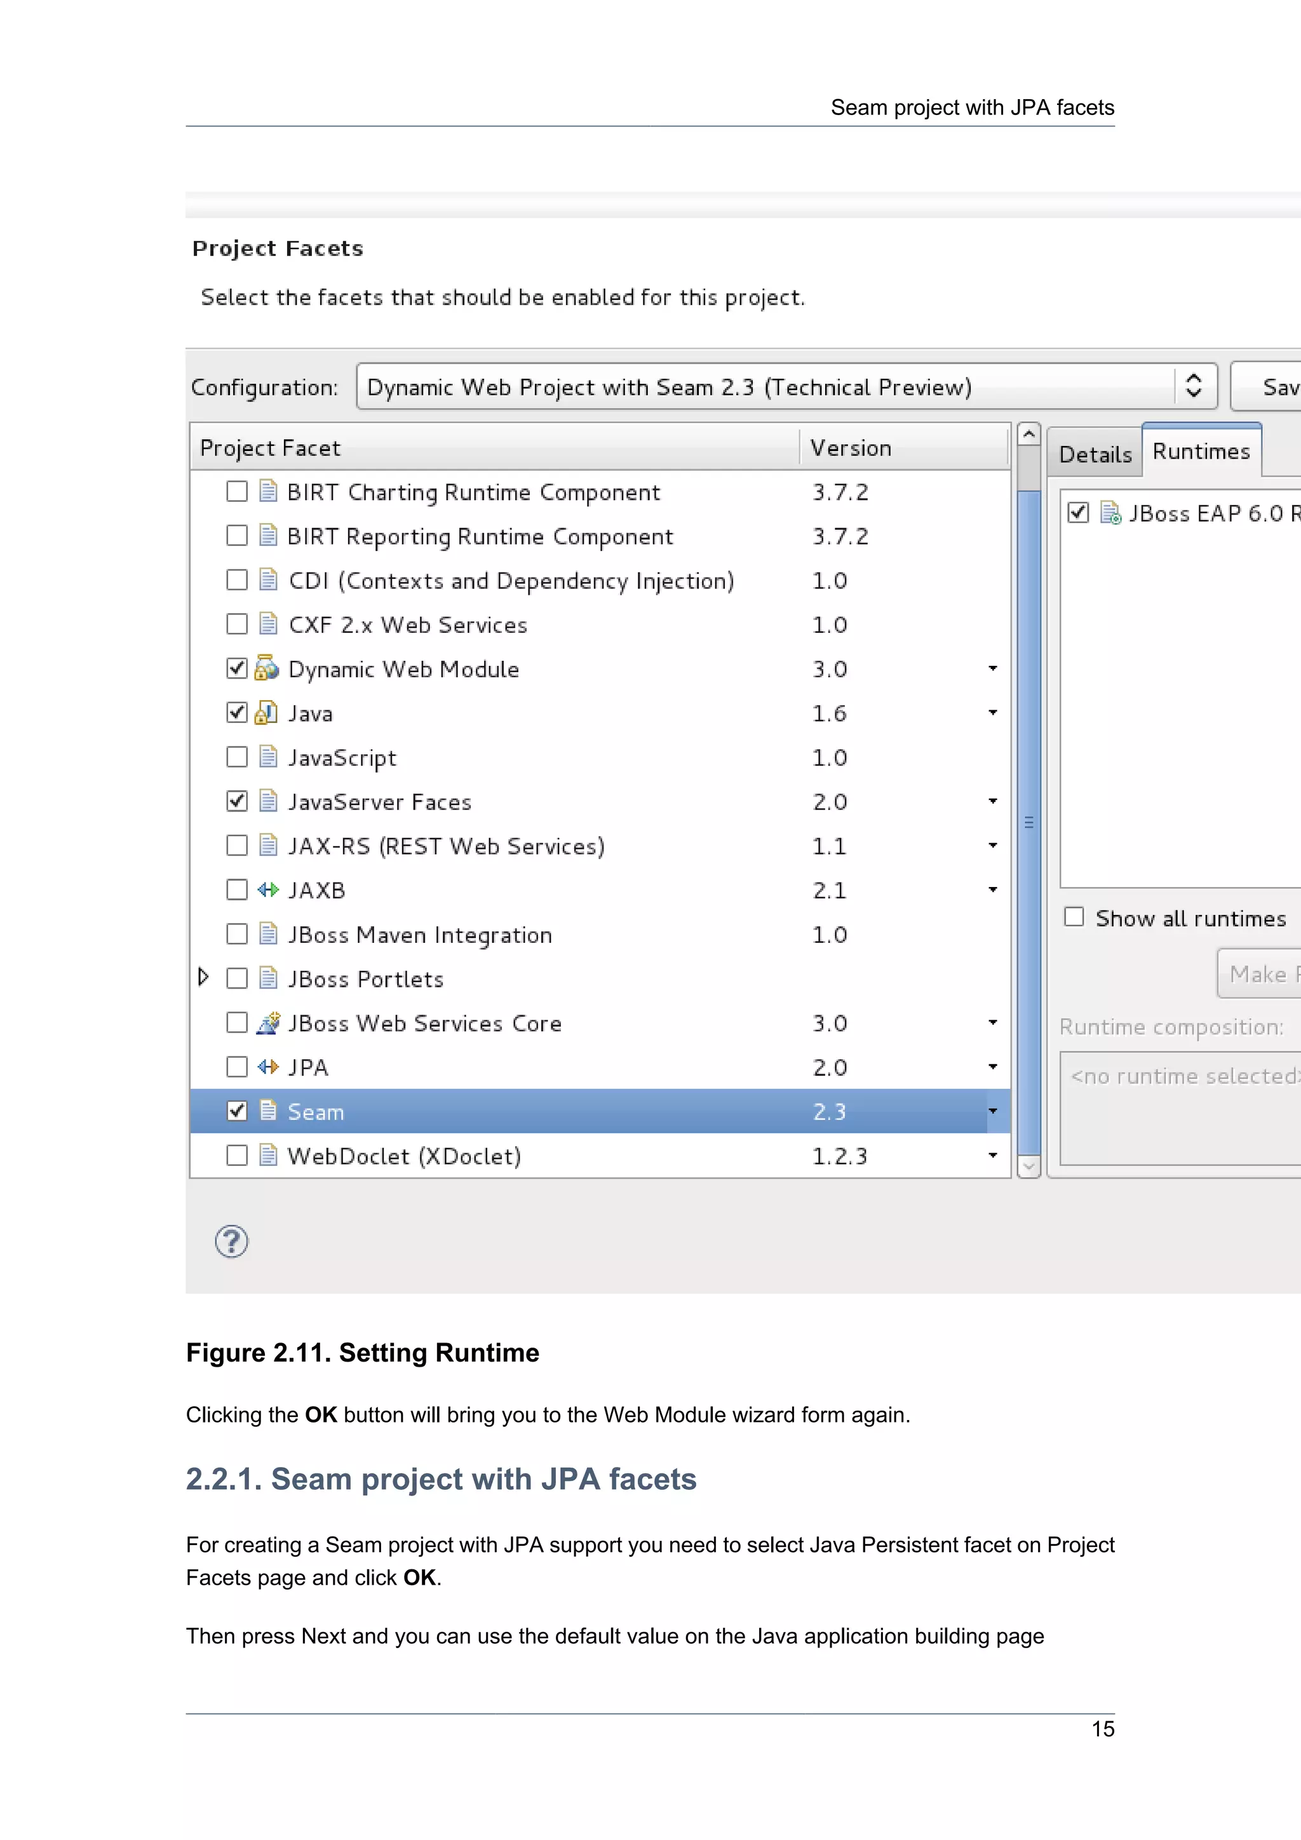This screenshot has height=1840, width=1301.
Task: Uncheck the Java facet checkbox
Action: 237,712
